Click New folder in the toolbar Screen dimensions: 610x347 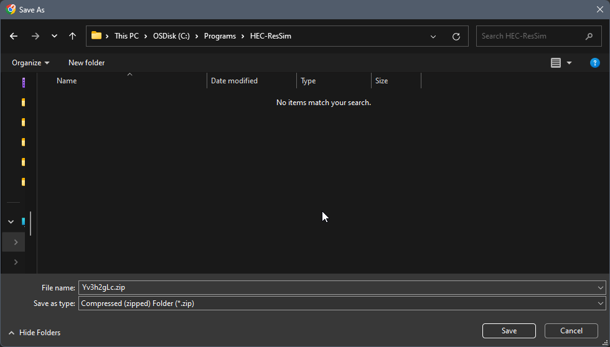tap(87, 63)
